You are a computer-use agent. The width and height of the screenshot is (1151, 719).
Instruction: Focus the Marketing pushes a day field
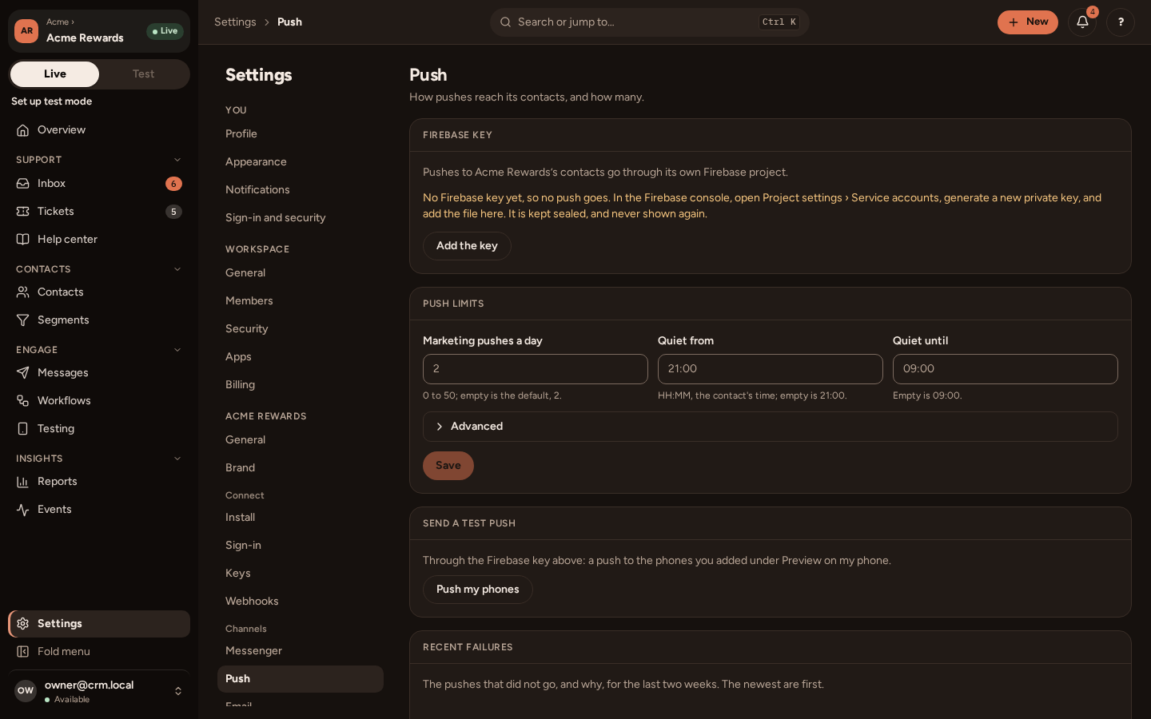pyautogui.click(x=536, y=369)
